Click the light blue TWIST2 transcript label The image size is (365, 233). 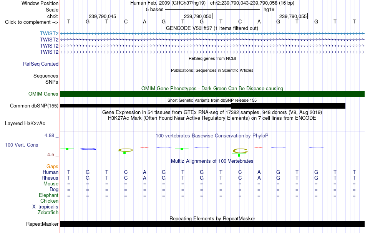pos(49,34)
